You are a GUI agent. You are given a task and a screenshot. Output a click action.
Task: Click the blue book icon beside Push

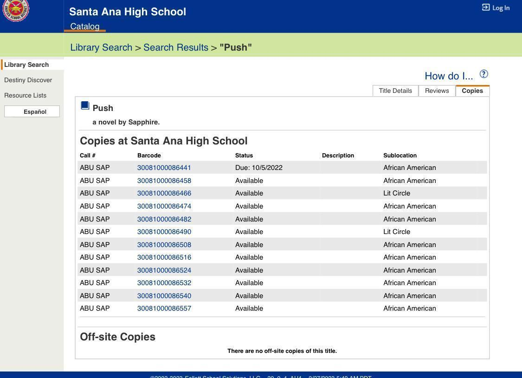[x=85, y=105]
